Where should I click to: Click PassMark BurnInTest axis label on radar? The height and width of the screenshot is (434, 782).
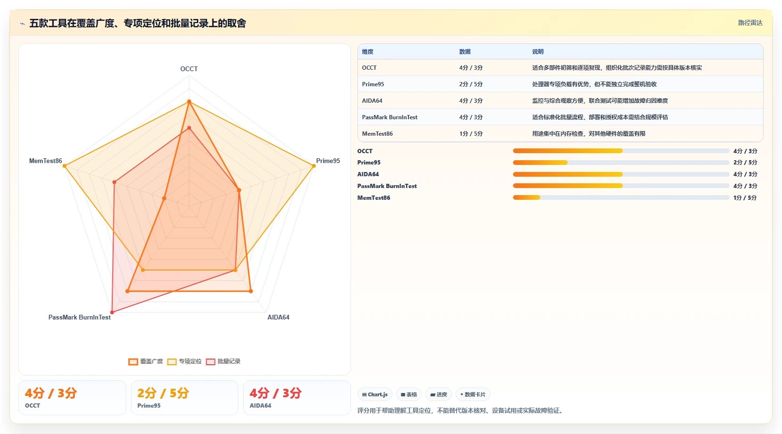[80, 317]
